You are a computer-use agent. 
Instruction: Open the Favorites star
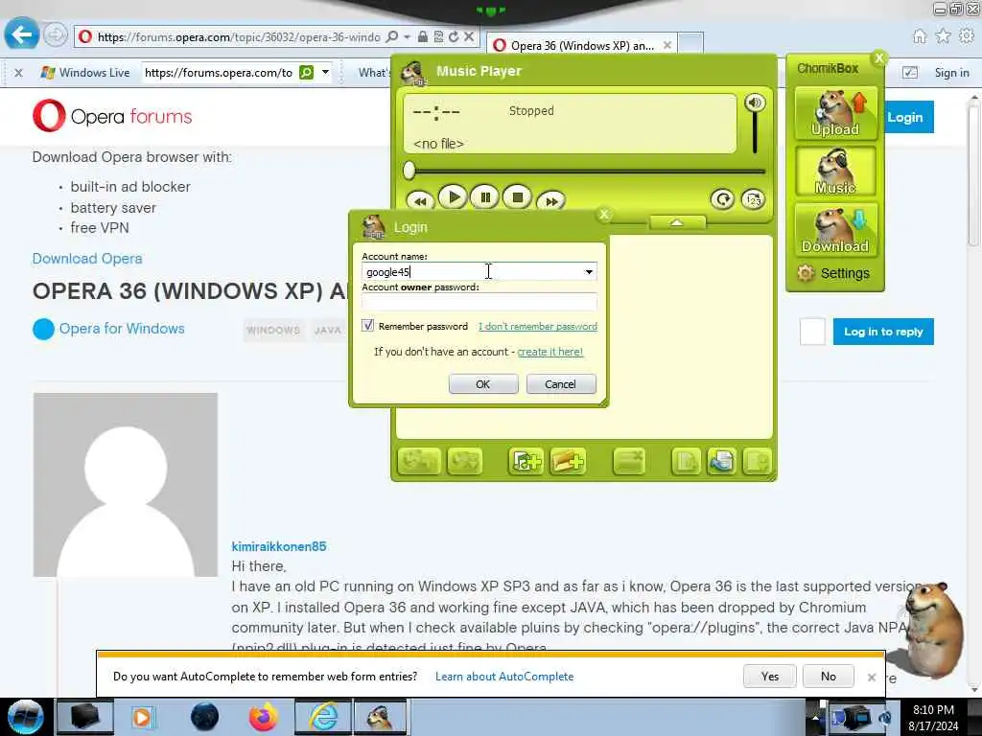(944, 36)
